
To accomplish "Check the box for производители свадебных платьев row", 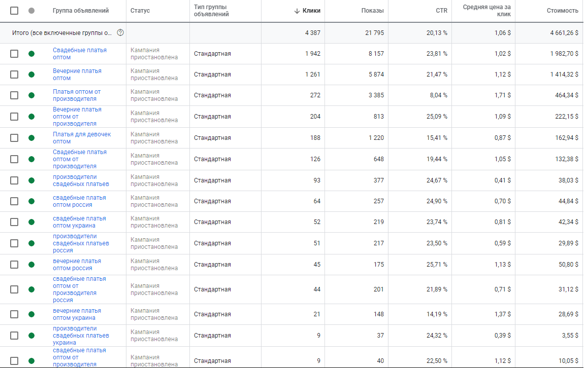I will coord(14,180).
